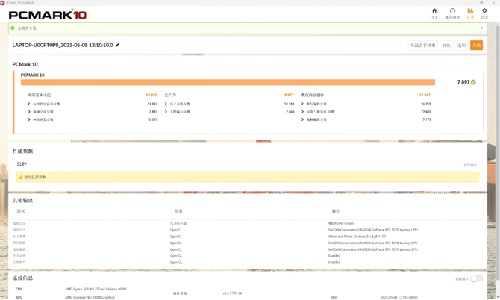Click the yellow no monitoring data banner
Viewport: 500px width, 300px height.
(x=248, y=177)
